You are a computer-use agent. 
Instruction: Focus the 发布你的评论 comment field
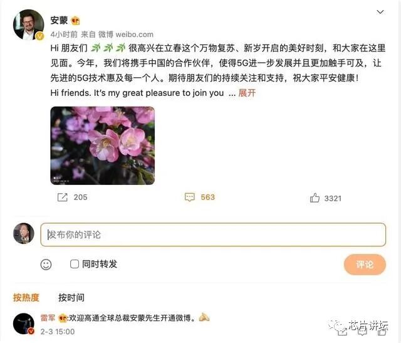pos(213,235)
